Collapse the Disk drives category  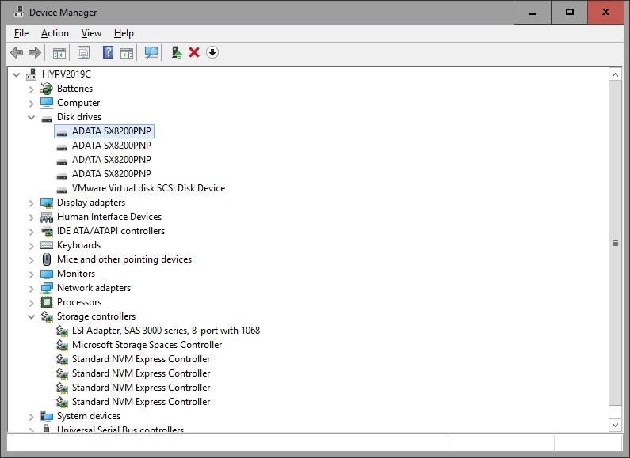32,118
